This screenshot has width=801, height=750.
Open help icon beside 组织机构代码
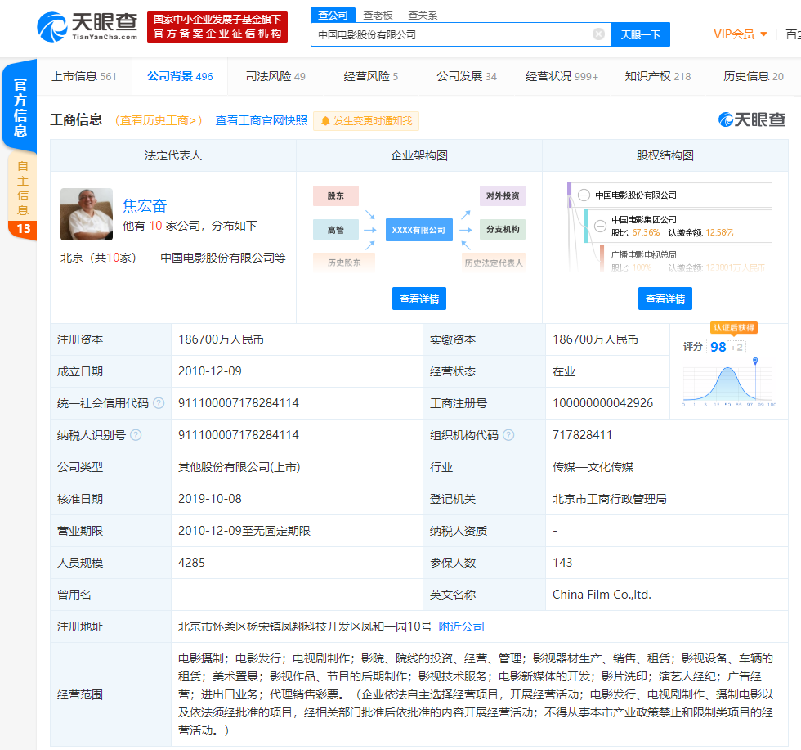508,435
